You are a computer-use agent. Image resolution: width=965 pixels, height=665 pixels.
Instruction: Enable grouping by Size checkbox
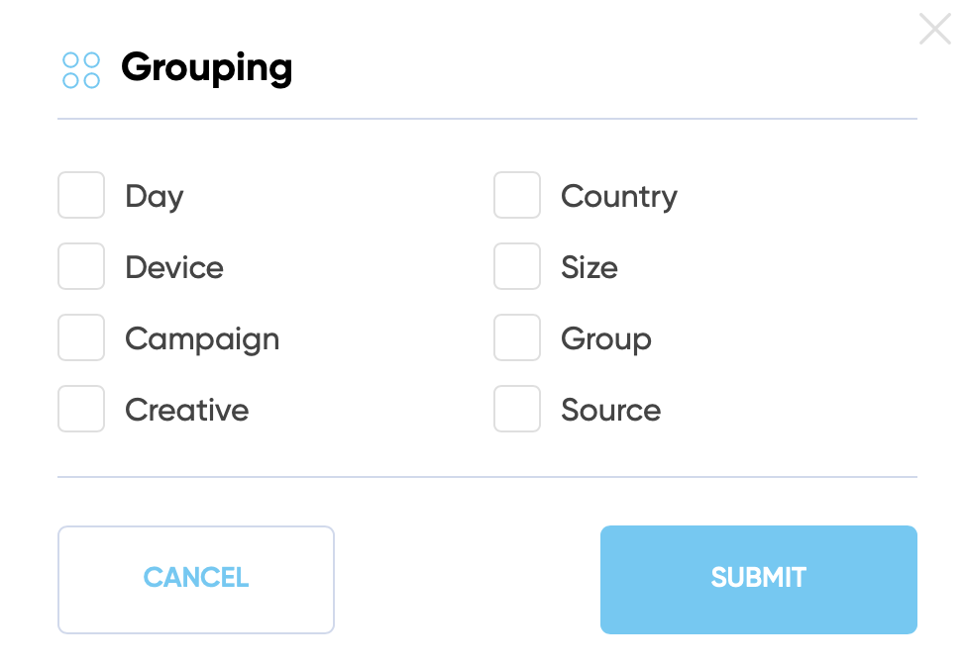[x=517, y=266]
